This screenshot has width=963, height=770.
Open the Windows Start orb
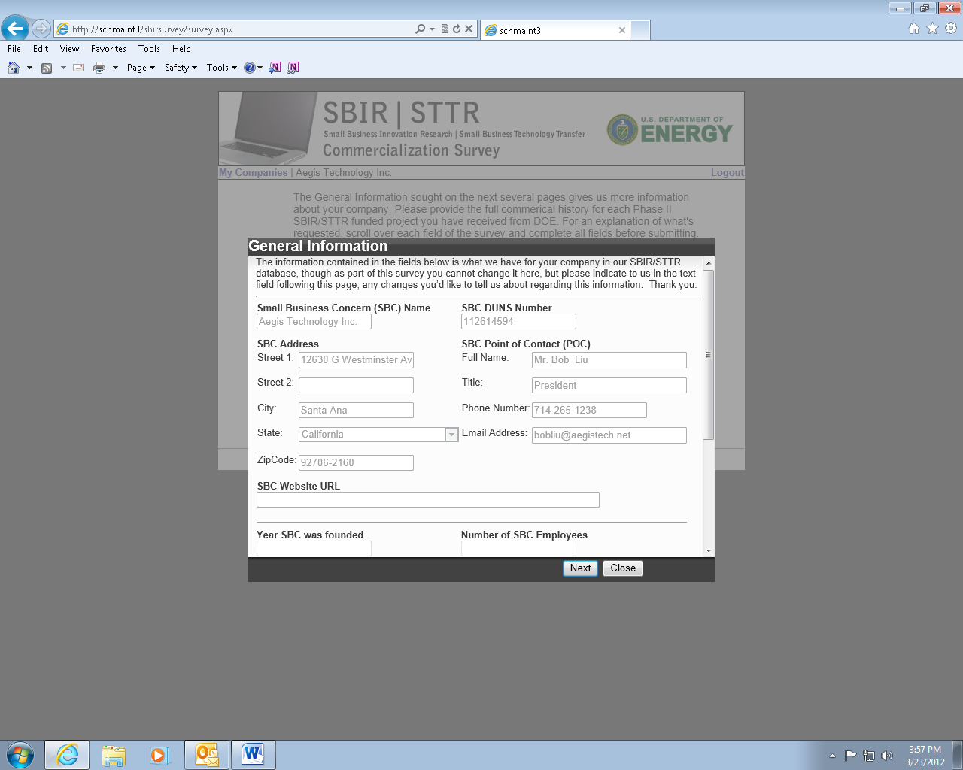(20, 755)
